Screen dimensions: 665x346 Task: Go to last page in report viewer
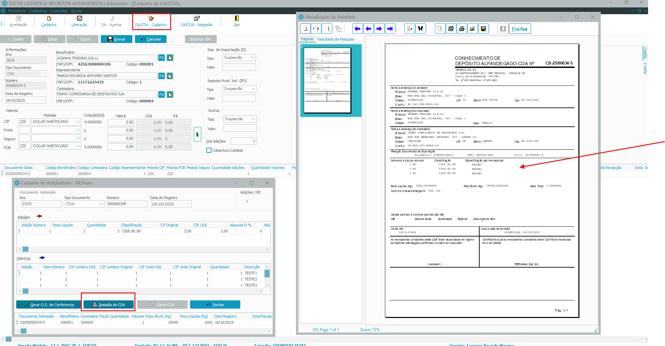click(390, 29)
